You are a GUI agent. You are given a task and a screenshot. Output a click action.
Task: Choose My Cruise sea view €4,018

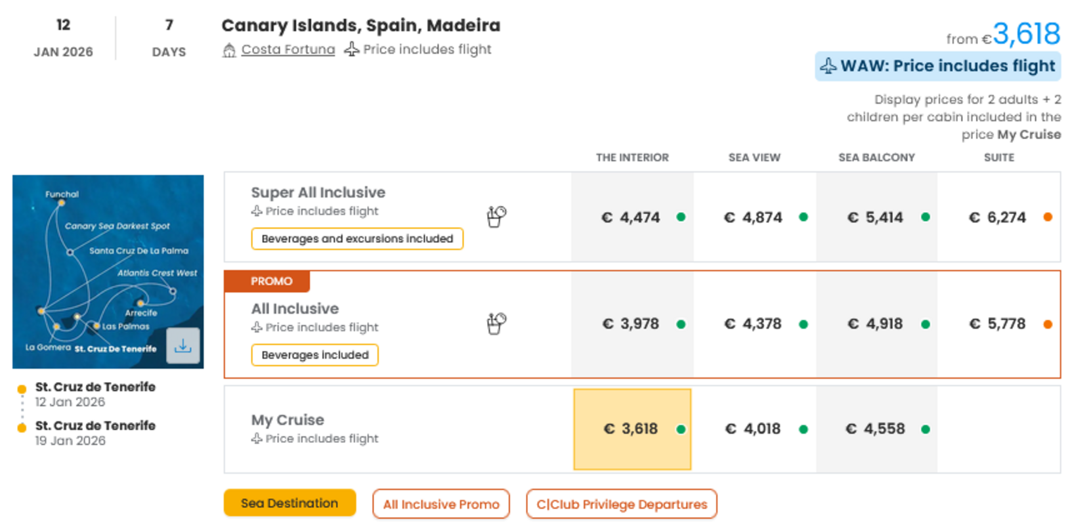(753, 429)
